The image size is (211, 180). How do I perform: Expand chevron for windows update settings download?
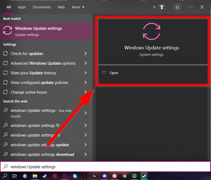(85, 154)
